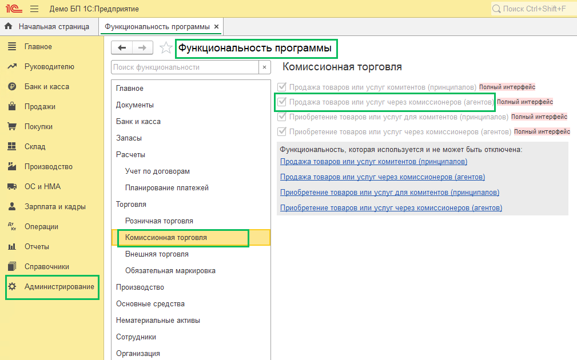Go forward with the right arrow button
The height and width of the screenshot is (360, 577).
pyautogui.click(x=142, y=47)
